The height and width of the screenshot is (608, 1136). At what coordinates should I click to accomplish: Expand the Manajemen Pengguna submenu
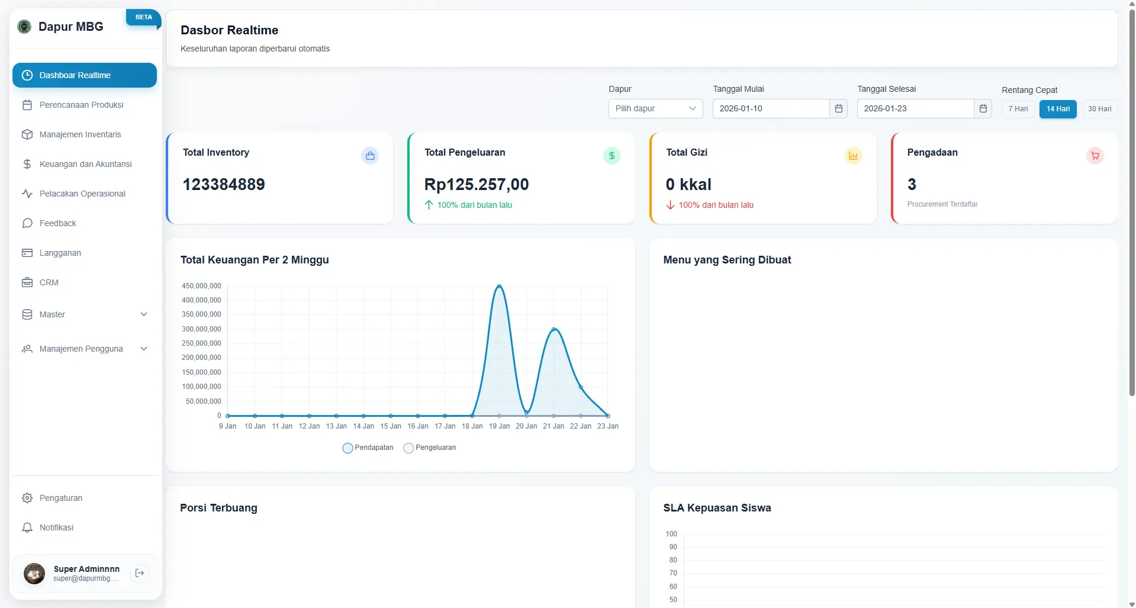85,349
